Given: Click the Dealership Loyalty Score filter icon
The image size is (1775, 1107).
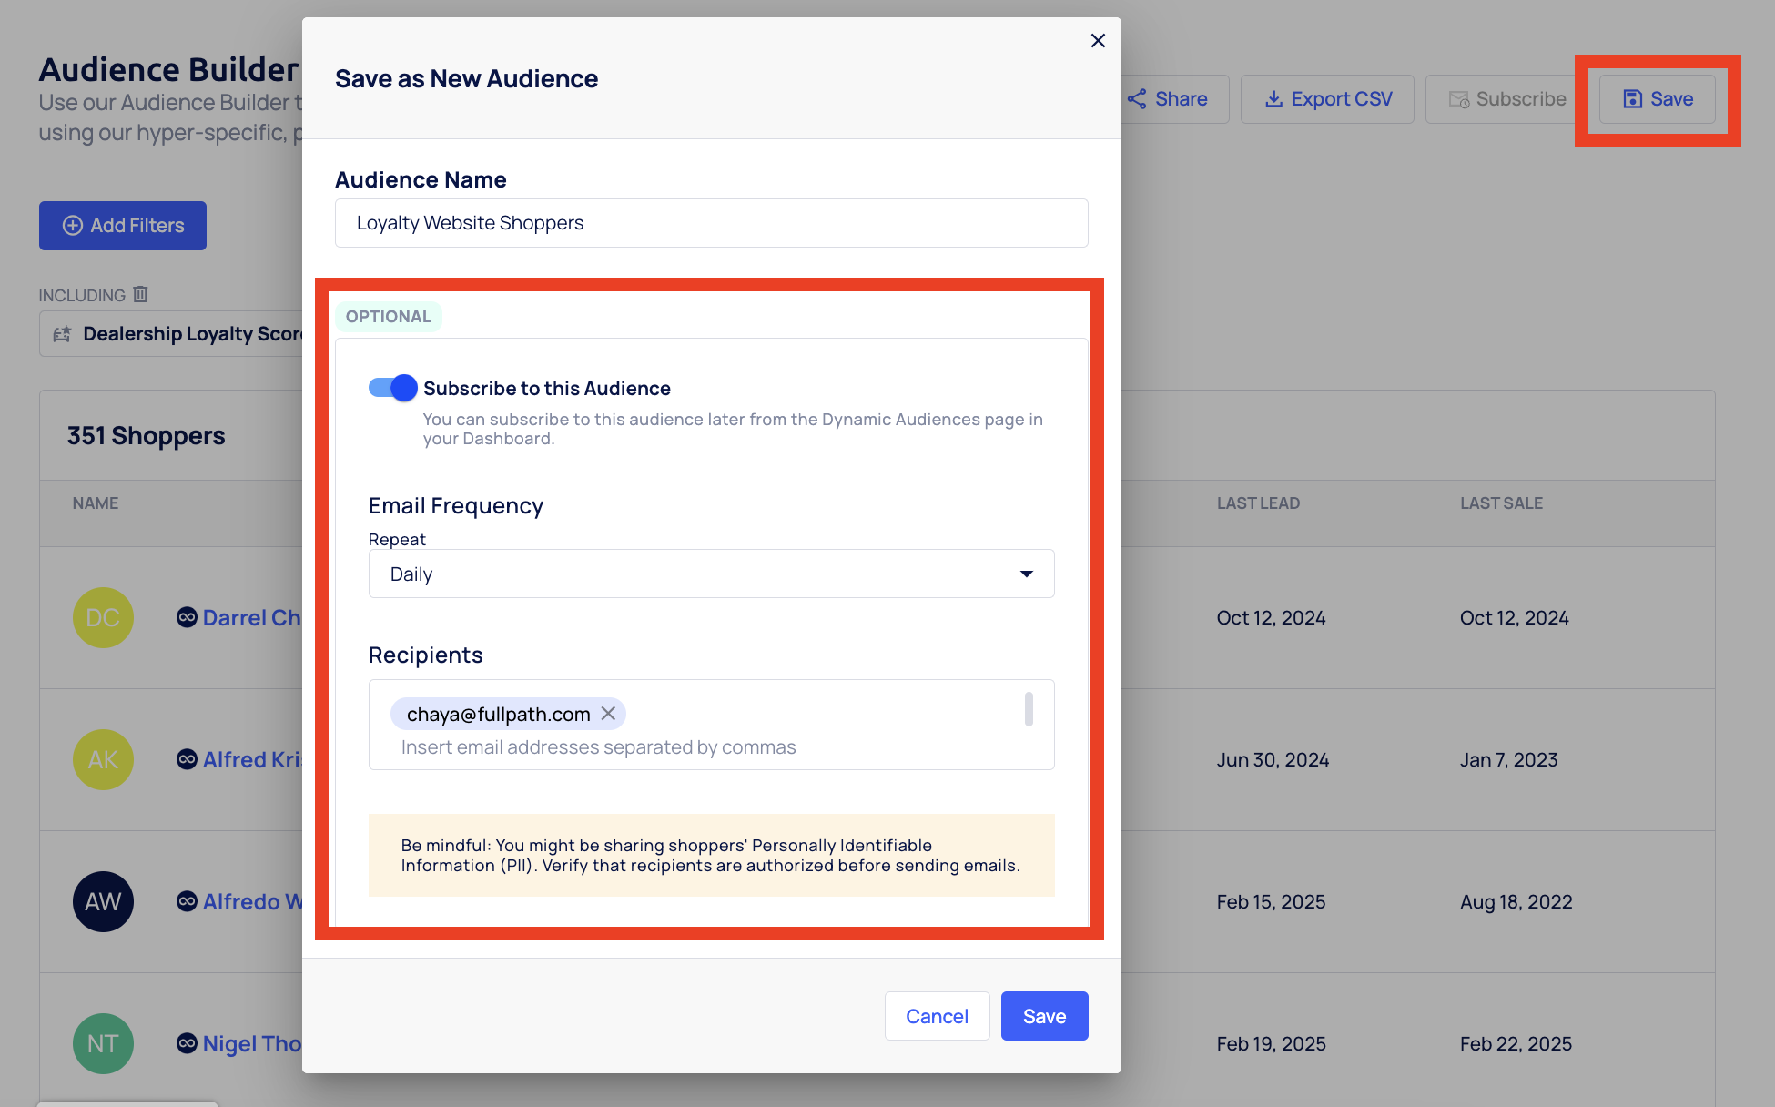Looking at the screenshot, I should pos(62,334).
